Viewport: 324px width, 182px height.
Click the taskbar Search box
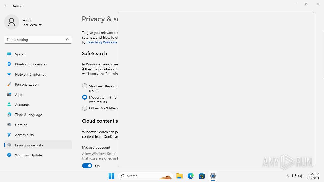[146, 176]
